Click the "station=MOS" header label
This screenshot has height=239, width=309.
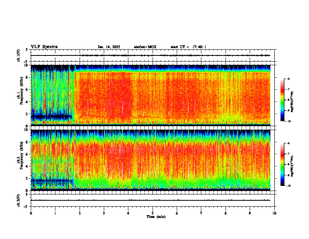point(145,47)
